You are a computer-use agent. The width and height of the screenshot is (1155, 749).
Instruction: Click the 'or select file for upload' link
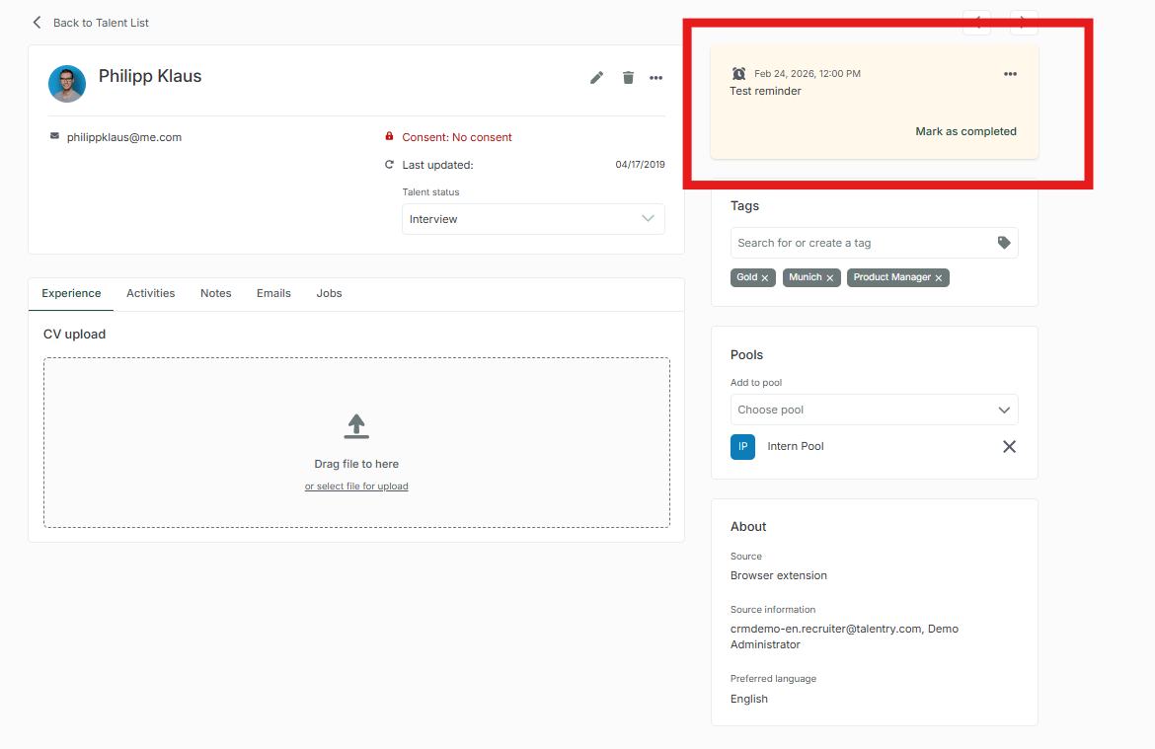point(356,487)
